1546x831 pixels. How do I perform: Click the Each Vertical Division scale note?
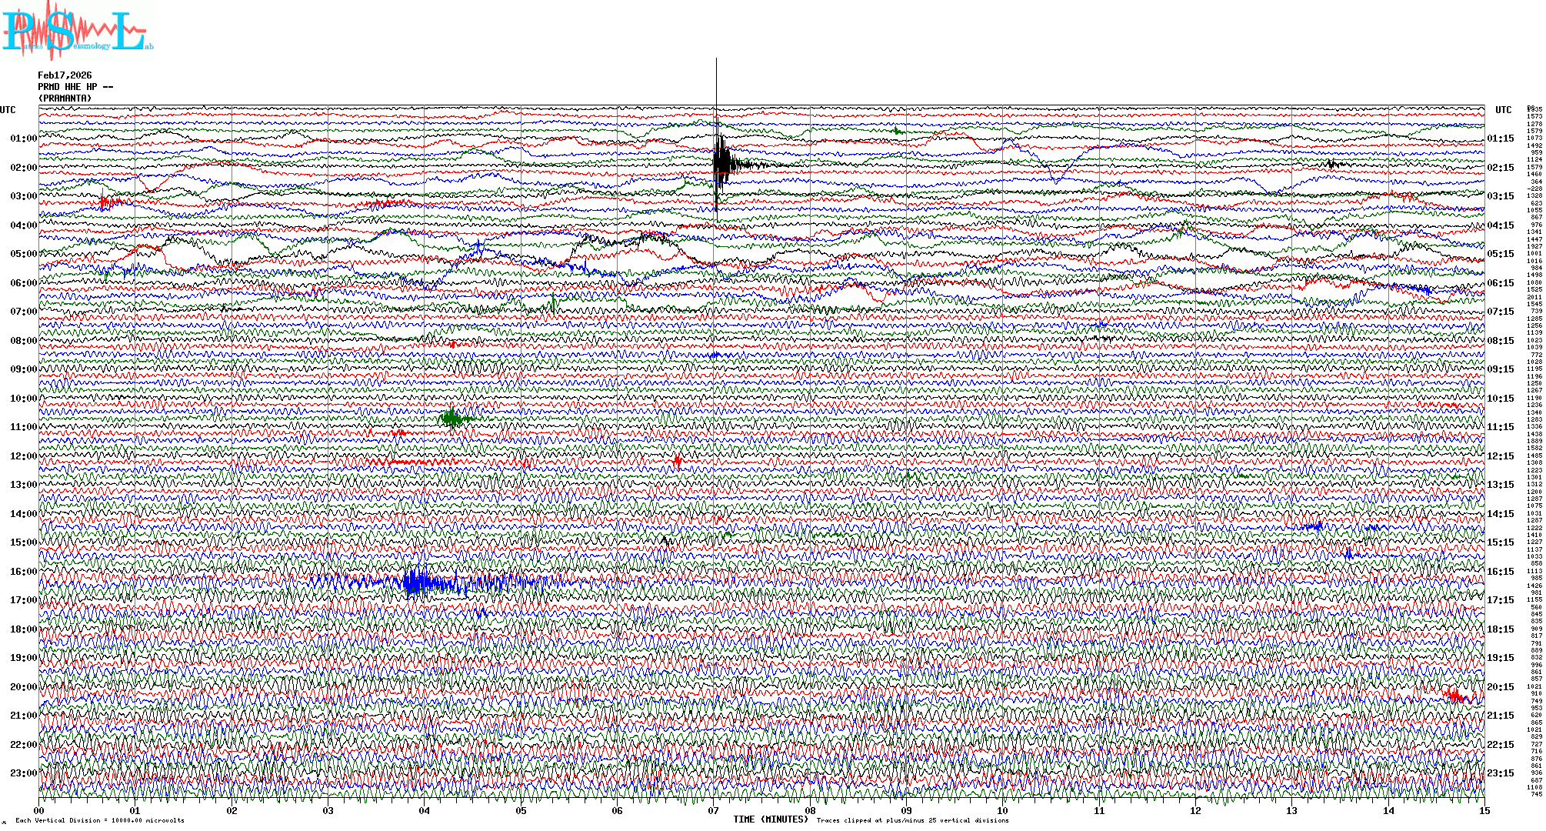pos(100,820)
